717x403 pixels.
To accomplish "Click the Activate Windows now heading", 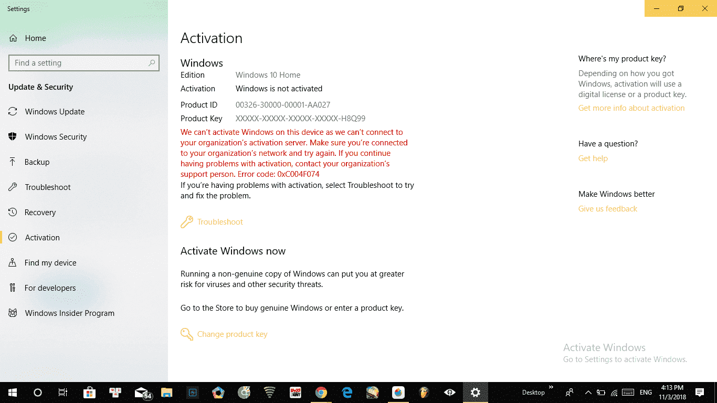I will (x=233, y=251).
